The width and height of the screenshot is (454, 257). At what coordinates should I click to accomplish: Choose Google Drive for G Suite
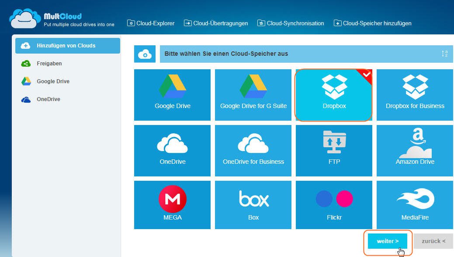(x=253, y=95)
